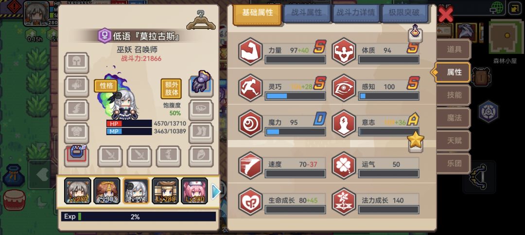Tap the 感知 perception eye icon
Screen dimensions: 525x235
(x=344, y=88)
